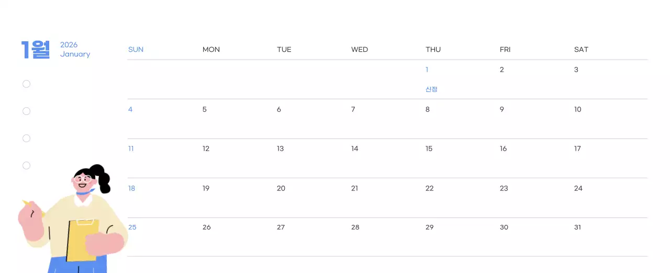The image size is (670, 273).
Task: Check the third circle in the checklist
Action: [27, 139]
